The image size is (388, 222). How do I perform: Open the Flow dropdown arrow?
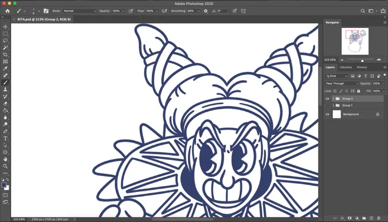157,11
